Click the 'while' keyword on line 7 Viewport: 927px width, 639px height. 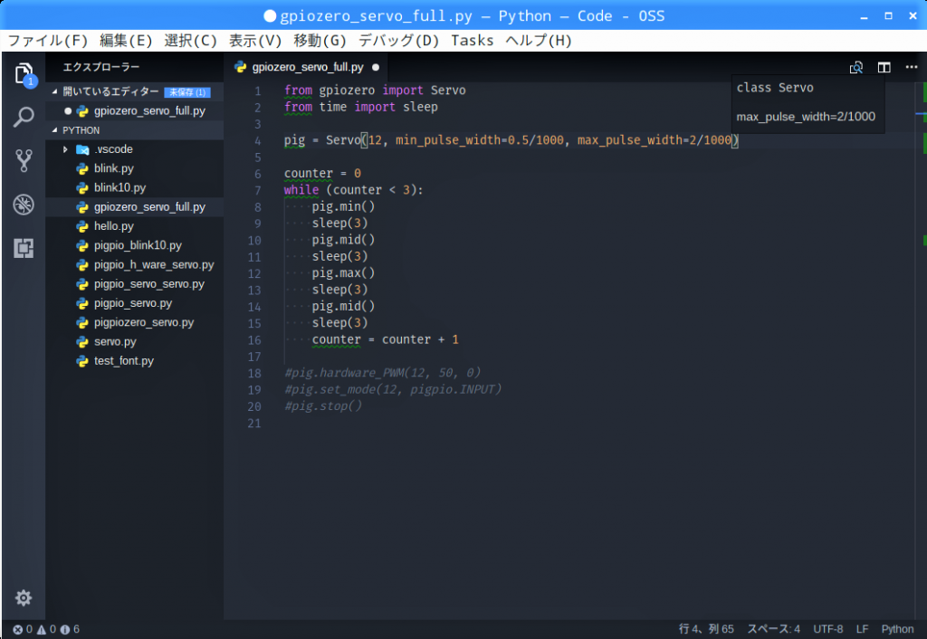tap(301, 190)
